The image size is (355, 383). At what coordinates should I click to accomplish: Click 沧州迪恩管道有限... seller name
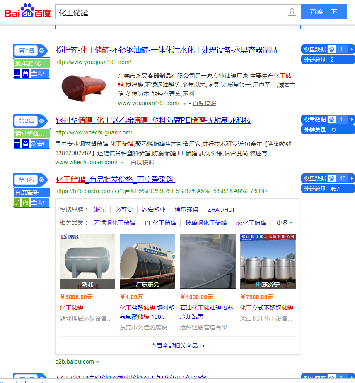pos(206,327)
